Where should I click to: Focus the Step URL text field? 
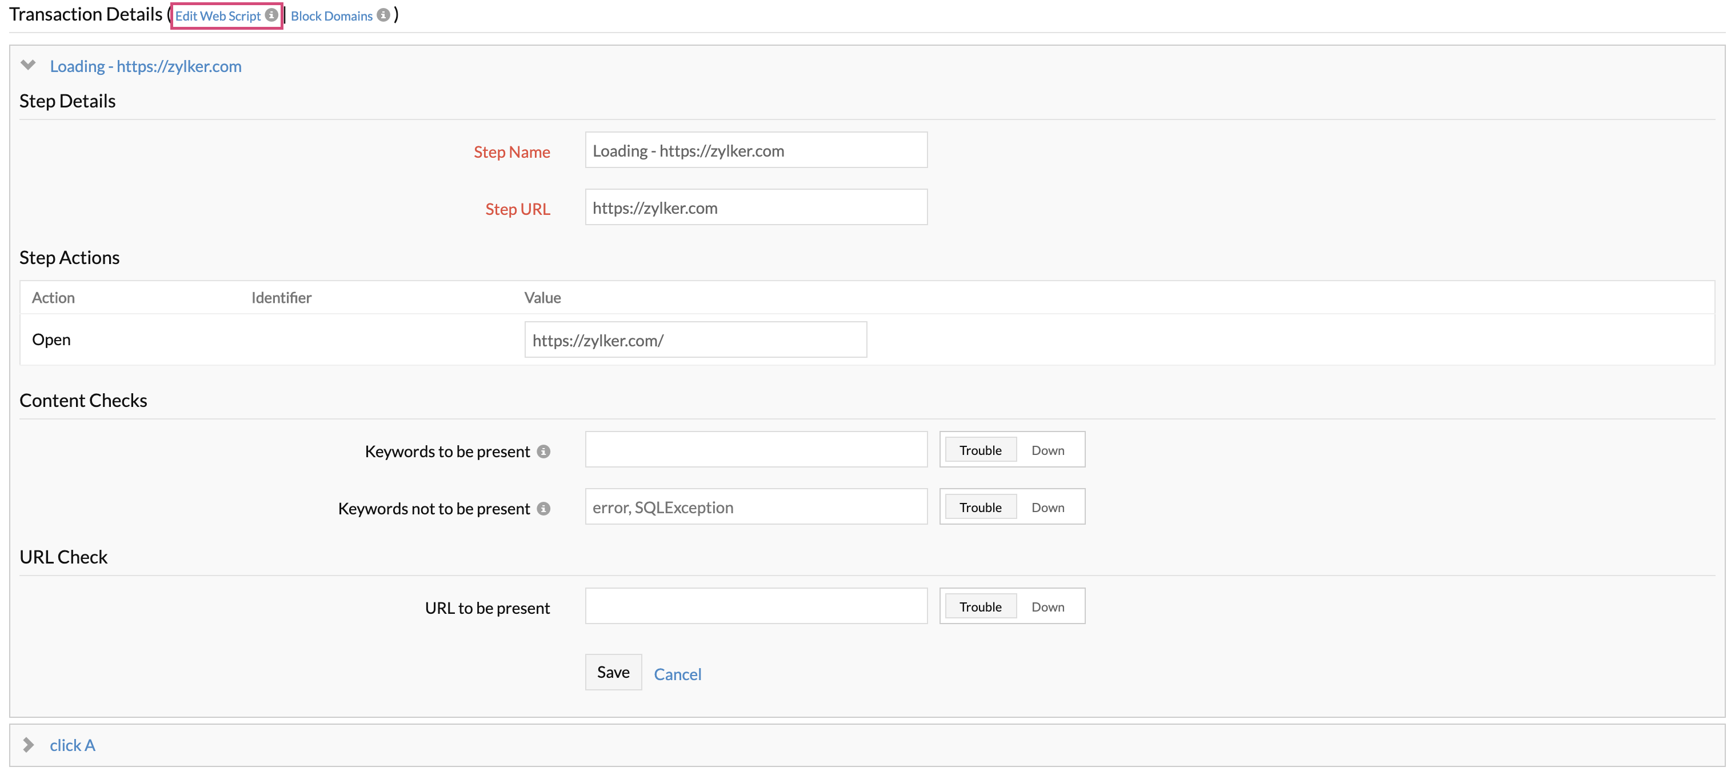[755, 207]
